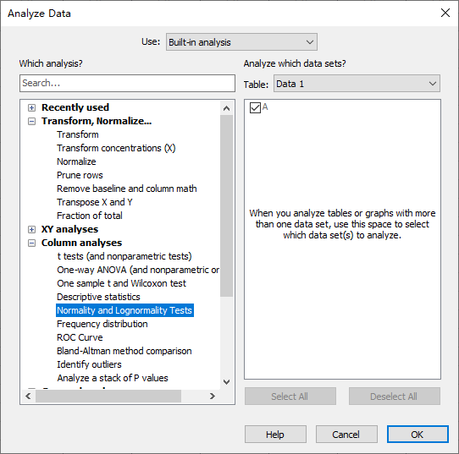The width and height of the screenshot is (459, 454).
Task: Collapse the Column analyses group
Action: point(31,243)
